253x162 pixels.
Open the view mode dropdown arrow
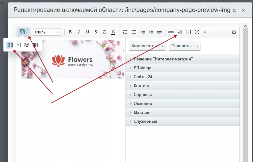pos(27,32)
